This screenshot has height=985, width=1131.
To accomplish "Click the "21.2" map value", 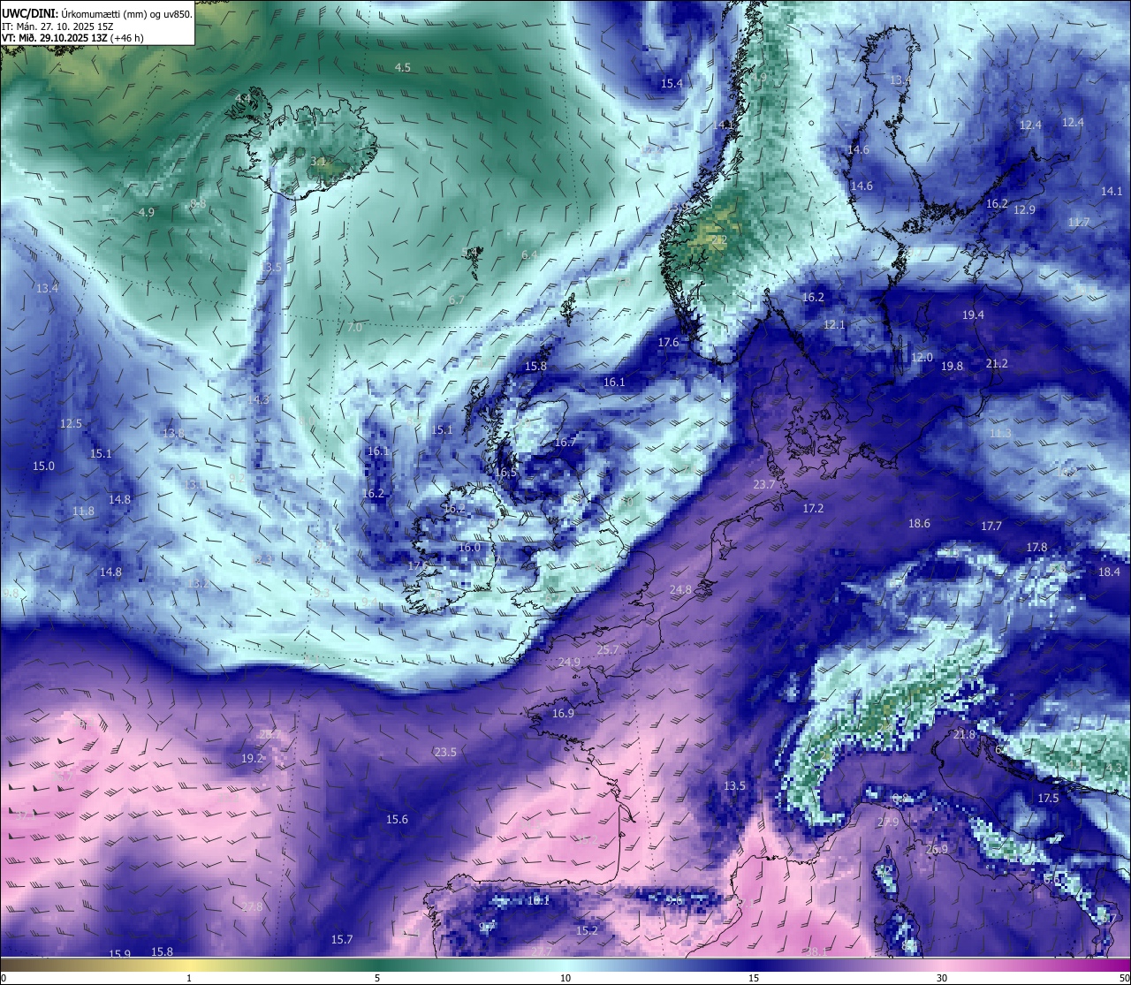I will point(997,364).
